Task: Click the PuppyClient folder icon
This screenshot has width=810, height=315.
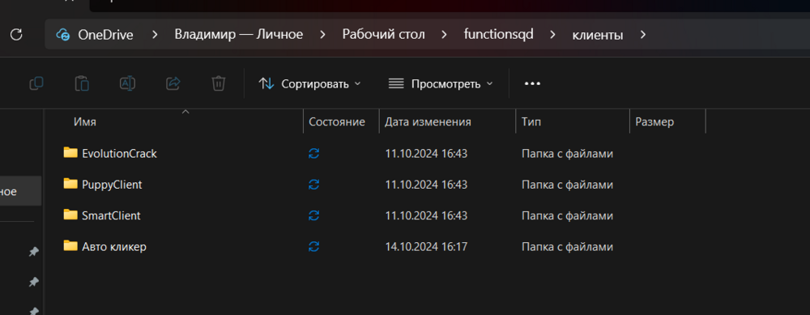Action: pos(70,183)
